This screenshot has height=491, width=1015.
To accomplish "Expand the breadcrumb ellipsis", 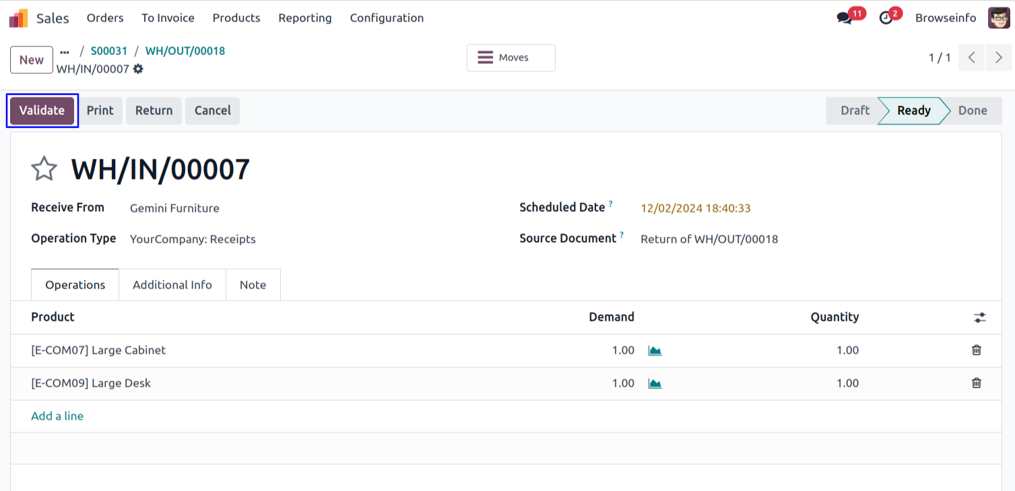I will click(65, 51).
